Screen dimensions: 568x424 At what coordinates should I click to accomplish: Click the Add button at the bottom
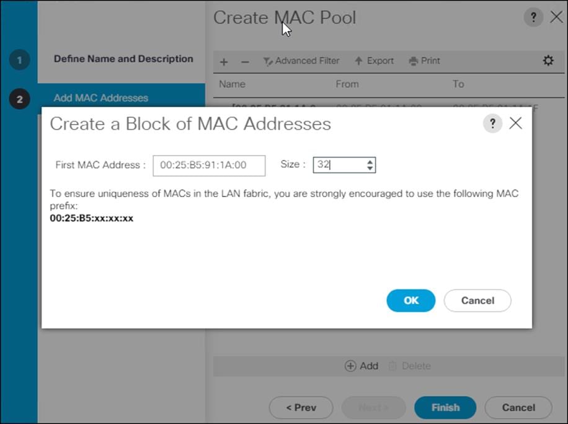coord(362,366)
